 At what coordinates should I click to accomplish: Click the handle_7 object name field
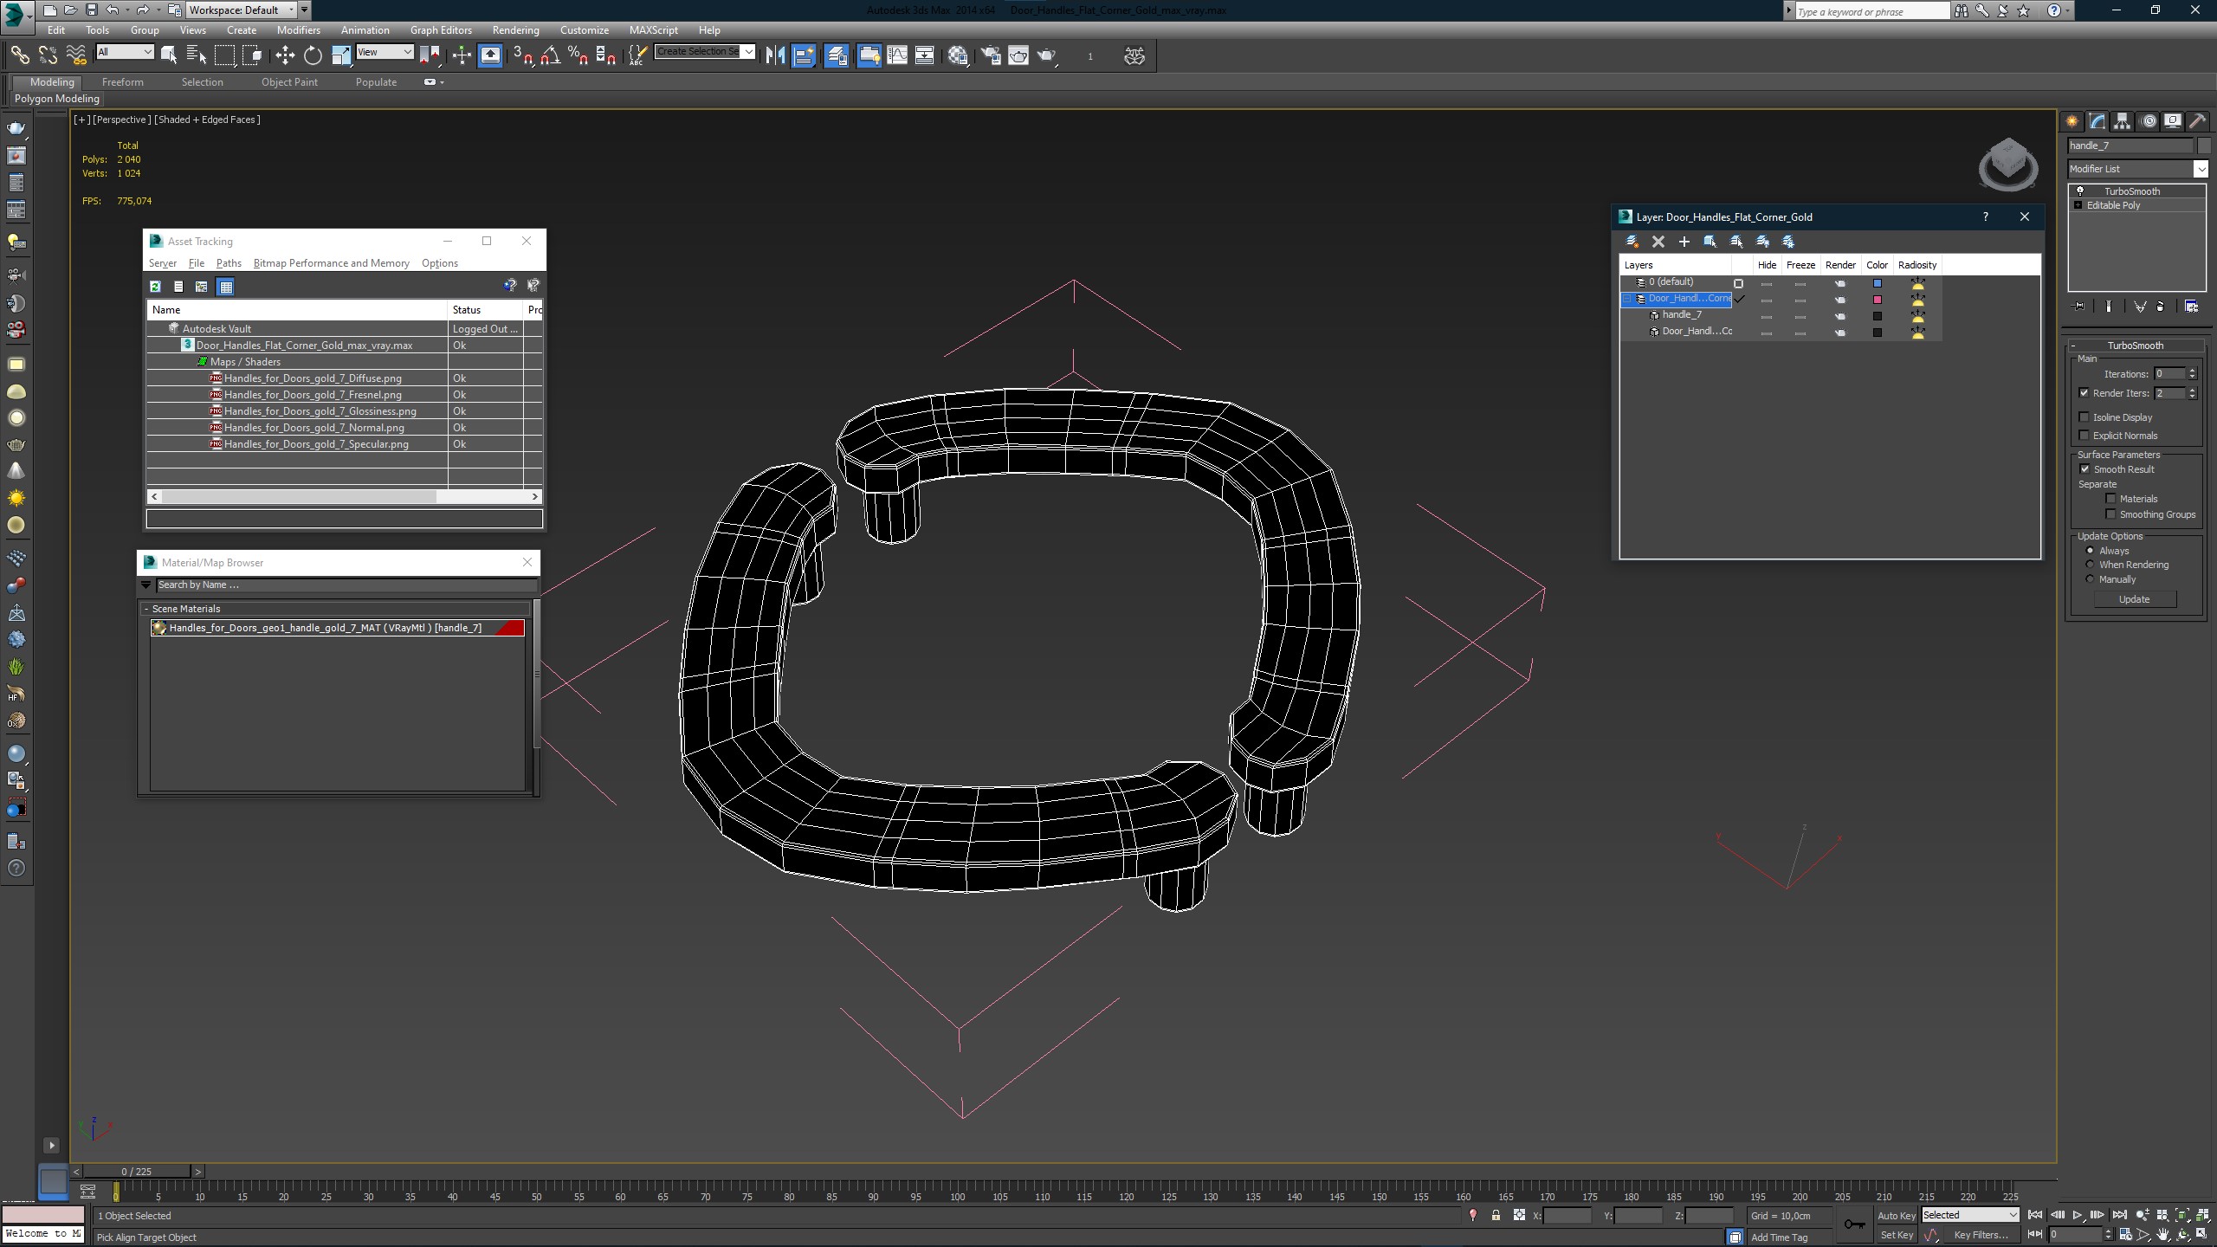(x=2130, y=145)
